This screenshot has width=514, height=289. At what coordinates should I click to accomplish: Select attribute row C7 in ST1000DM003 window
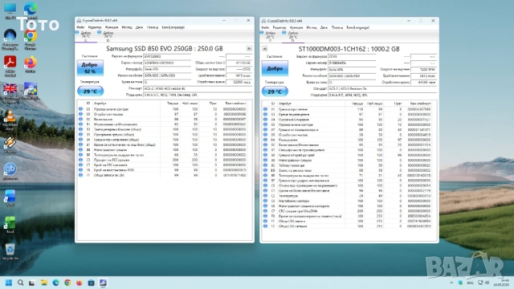[x=347, y=211]
